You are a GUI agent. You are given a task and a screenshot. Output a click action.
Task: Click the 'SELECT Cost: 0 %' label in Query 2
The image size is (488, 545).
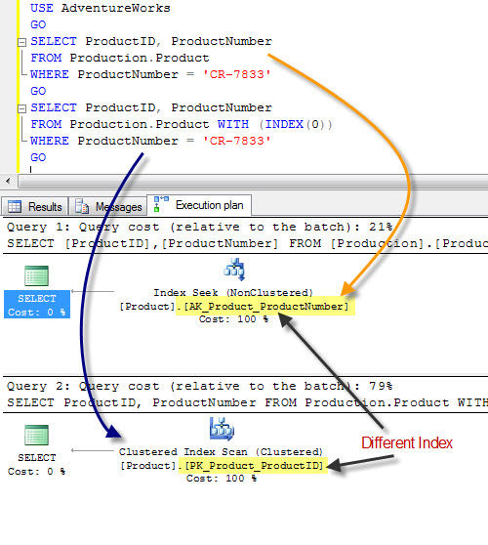pos(37,464)
